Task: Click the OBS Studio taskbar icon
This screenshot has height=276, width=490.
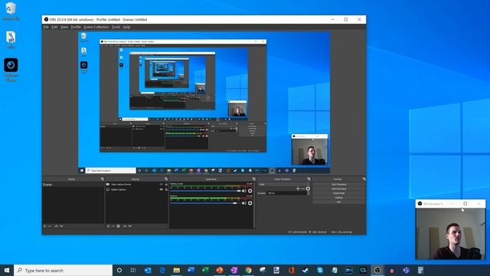Action: tap(377, 270)
